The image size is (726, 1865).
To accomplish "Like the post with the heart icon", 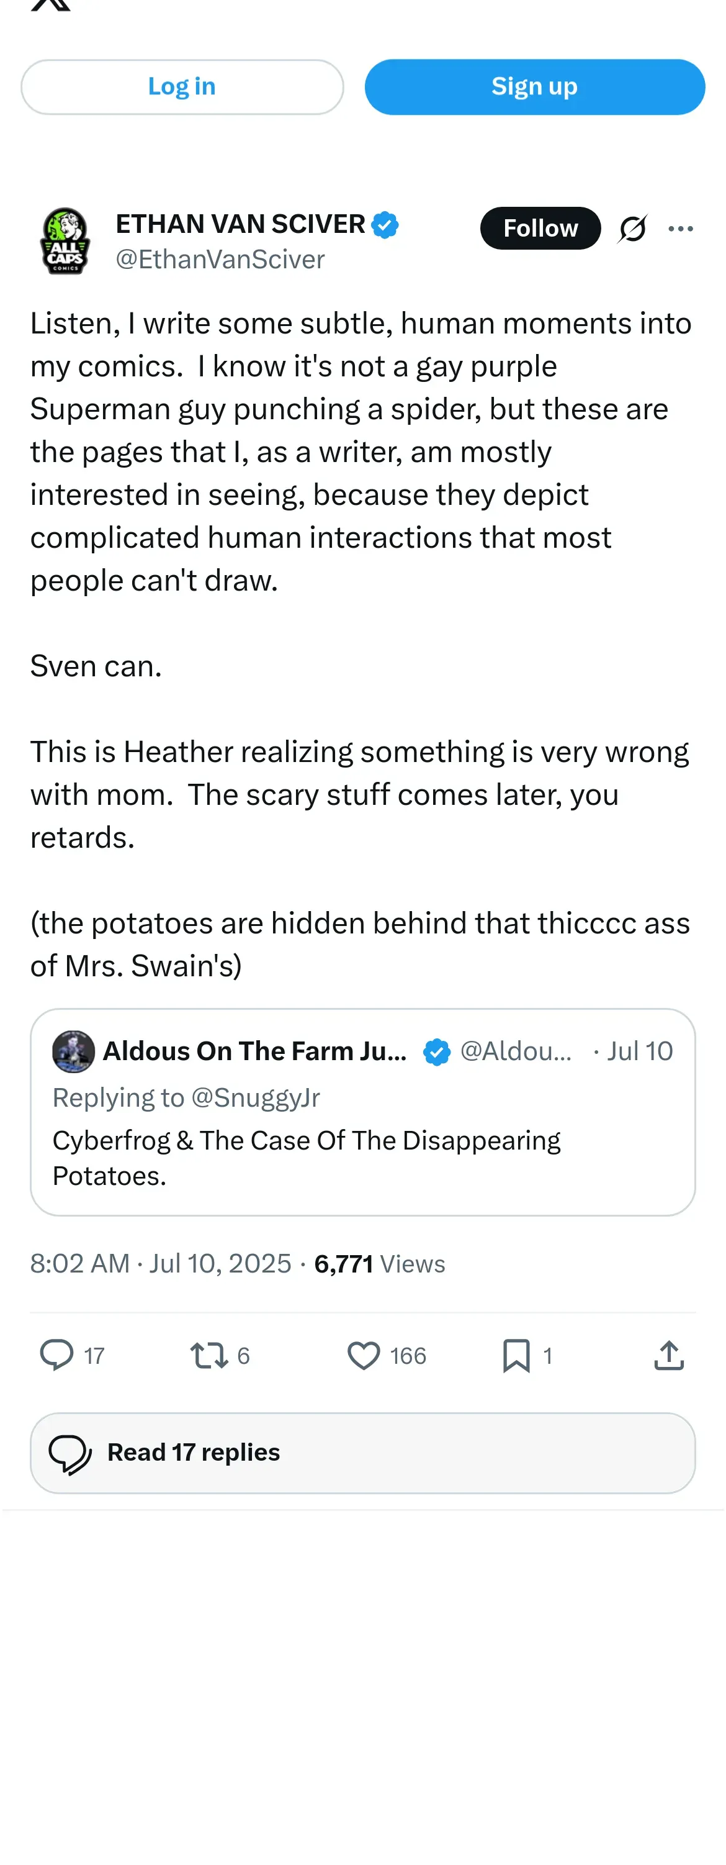I will click(363, 1355).
